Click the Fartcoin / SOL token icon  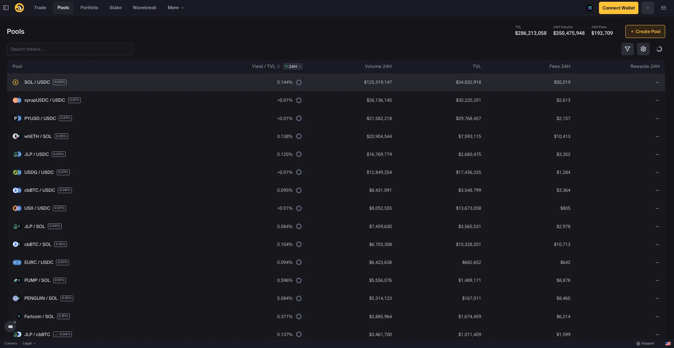click(17, 316)
